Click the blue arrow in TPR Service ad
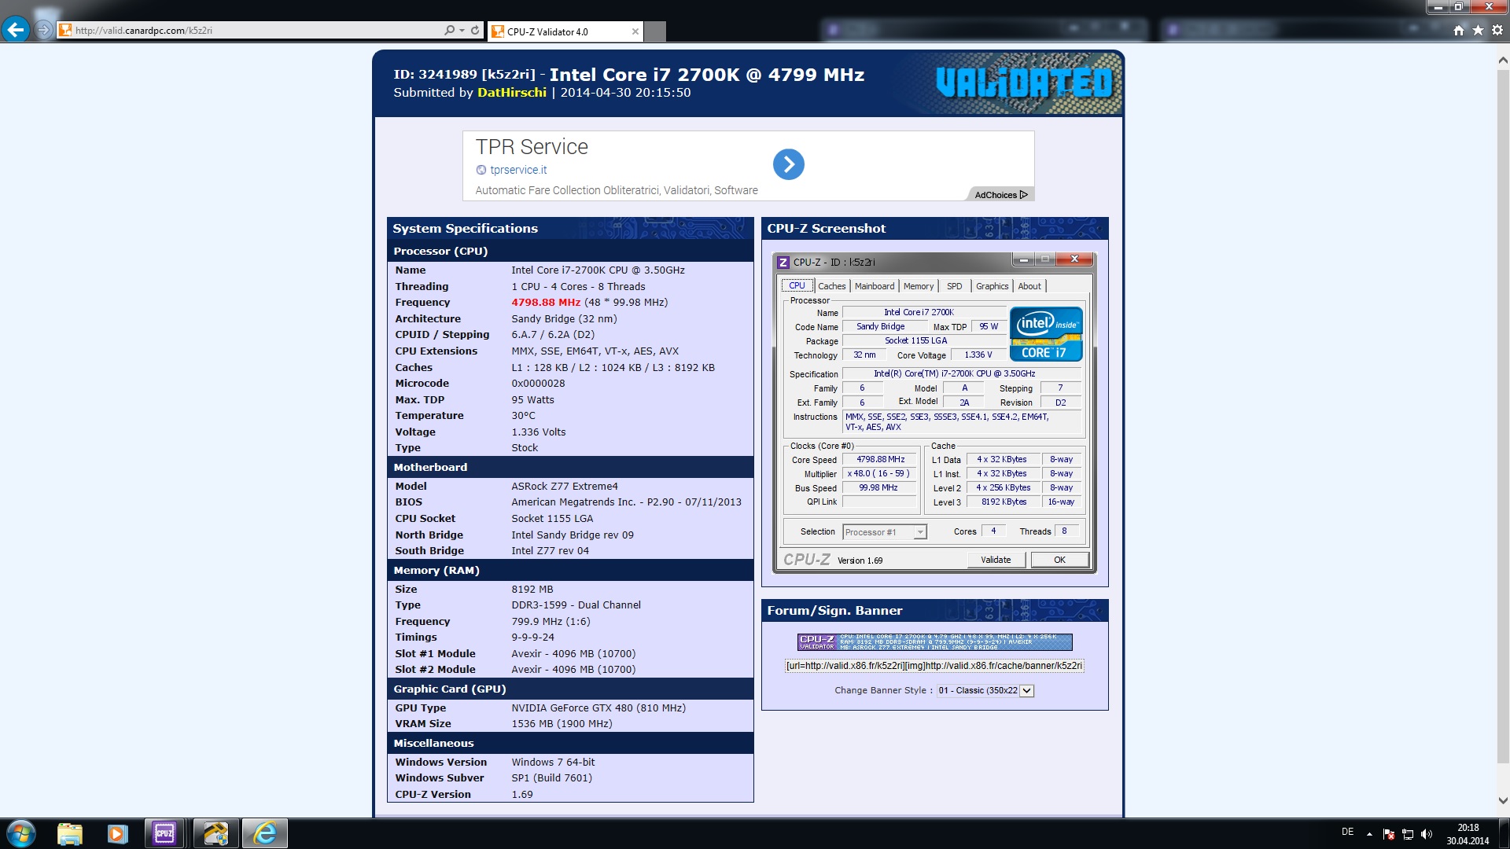Image resolution: width=1510 pixels, height=849 pixels. (x=789, y=164)
